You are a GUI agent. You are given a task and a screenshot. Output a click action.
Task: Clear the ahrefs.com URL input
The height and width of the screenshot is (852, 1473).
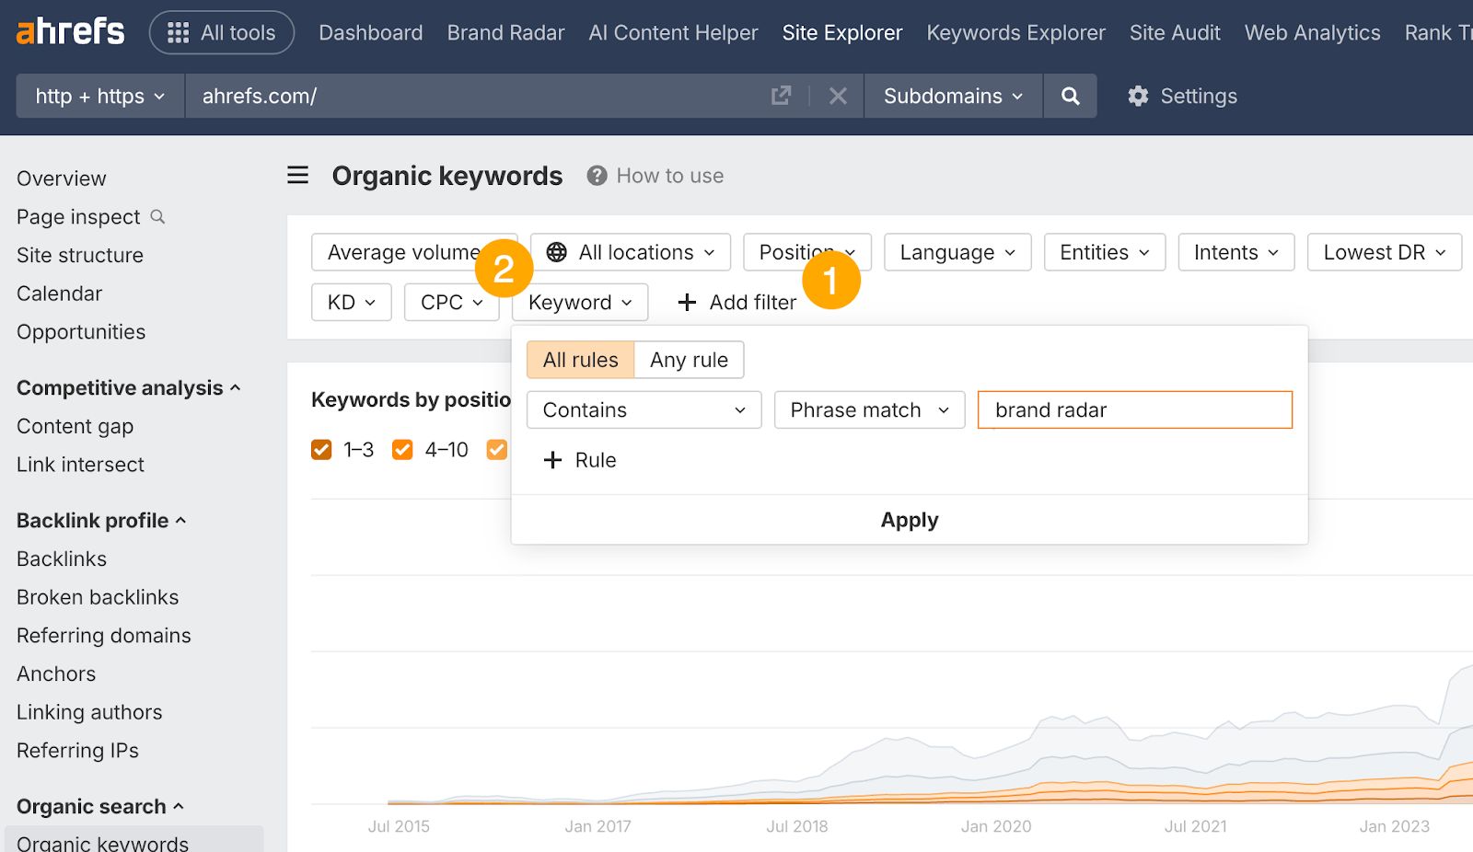click(837, 96)
